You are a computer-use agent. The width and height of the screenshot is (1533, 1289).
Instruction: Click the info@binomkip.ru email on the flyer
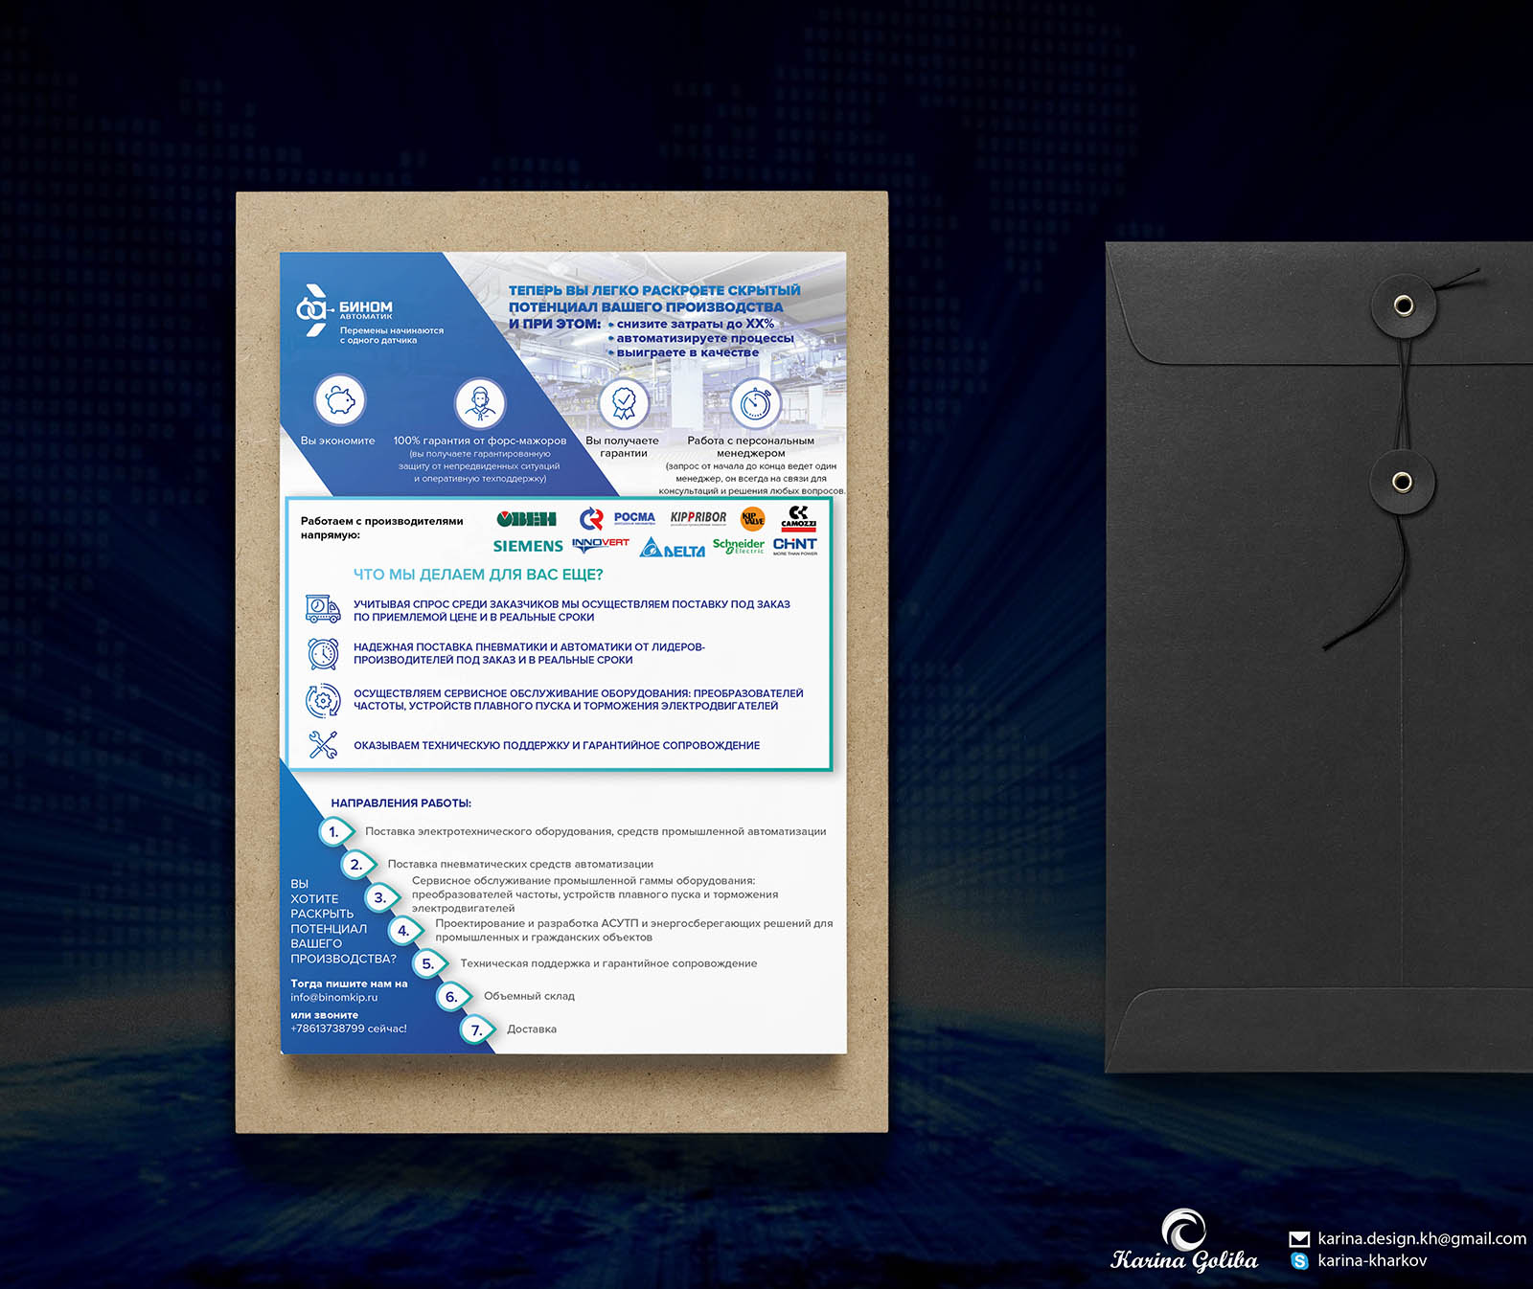click(x=334, y=998)
